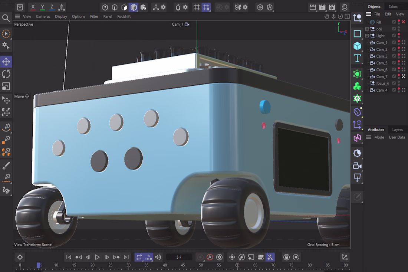Screen dimensions: 408x272
Task: Toggle the Z axis lock
Action: (52, 7)
